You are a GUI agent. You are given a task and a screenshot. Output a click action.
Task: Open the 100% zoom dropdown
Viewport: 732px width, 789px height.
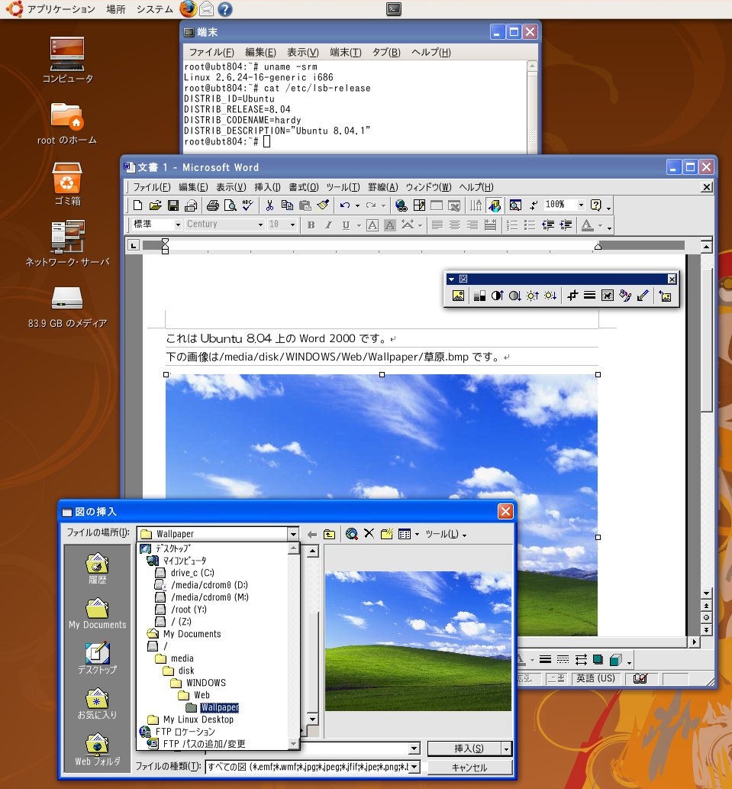point(581,205)
